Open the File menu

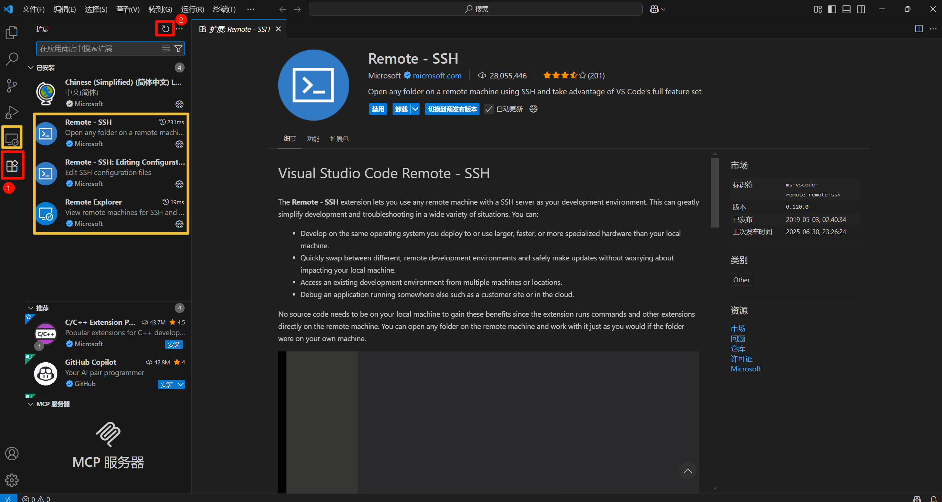[33, 9]
